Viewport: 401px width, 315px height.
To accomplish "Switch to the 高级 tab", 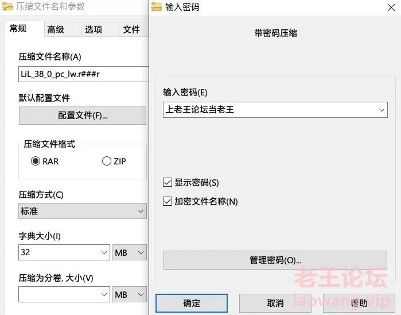I will (63, 29).
